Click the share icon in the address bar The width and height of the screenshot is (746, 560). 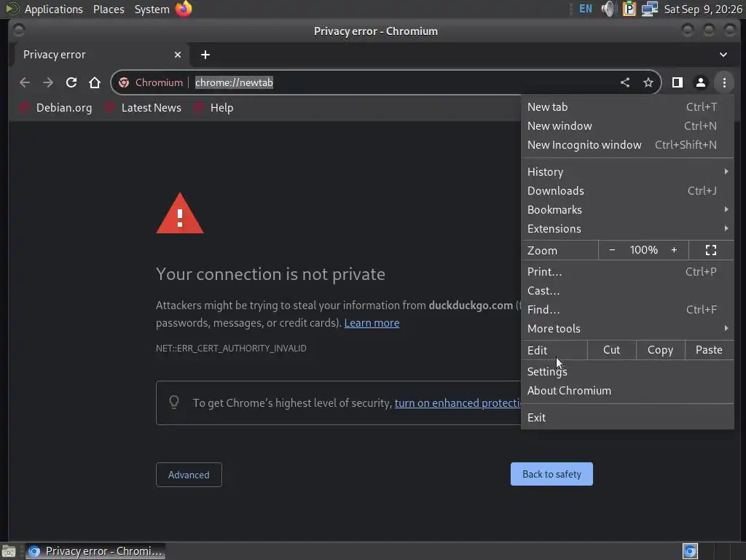click(x=625, y=82)
